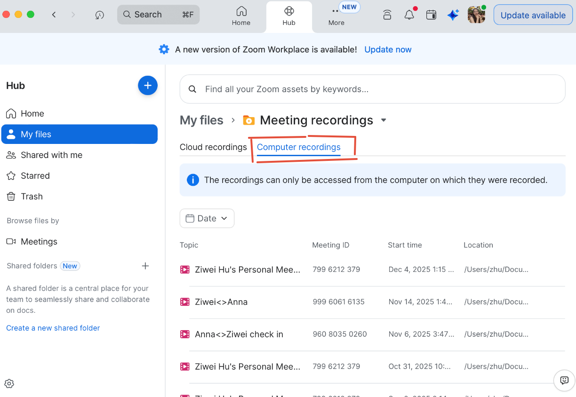Click the New badge beside Shared folders
Viewport: 576px width, 397px height.
click(x=70, y=266)
